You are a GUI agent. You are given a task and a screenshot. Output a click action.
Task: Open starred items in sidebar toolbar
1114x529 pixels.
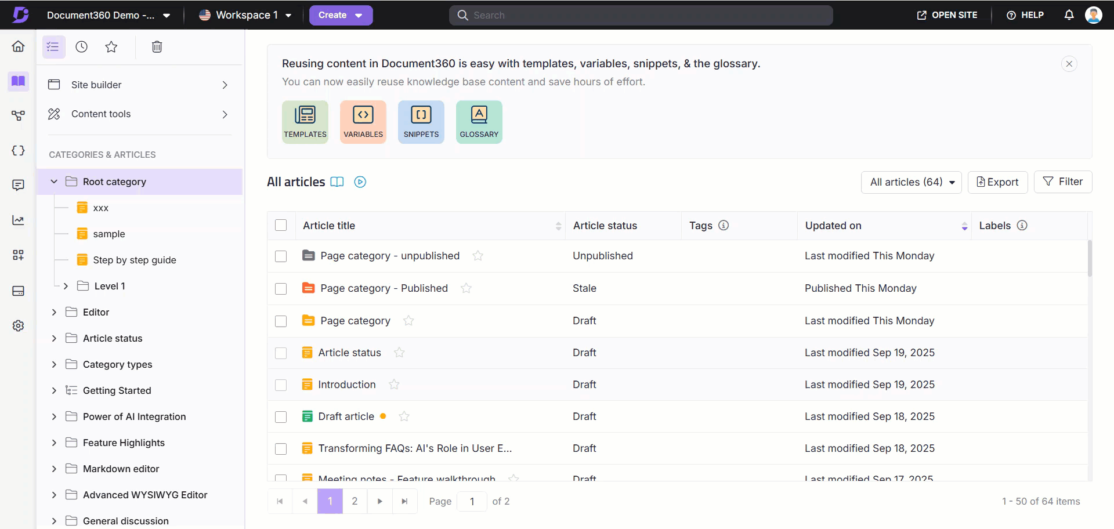click(x=111, y=47)
